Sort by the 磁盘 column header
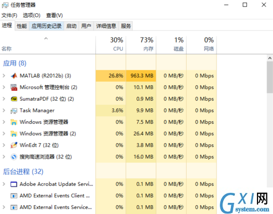 171,45
